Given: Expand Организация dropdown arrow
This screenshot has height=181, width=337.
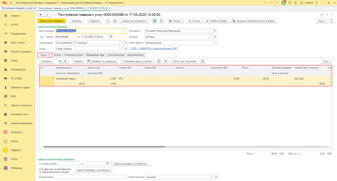Looking at the screenshot, I should (122, 43).
